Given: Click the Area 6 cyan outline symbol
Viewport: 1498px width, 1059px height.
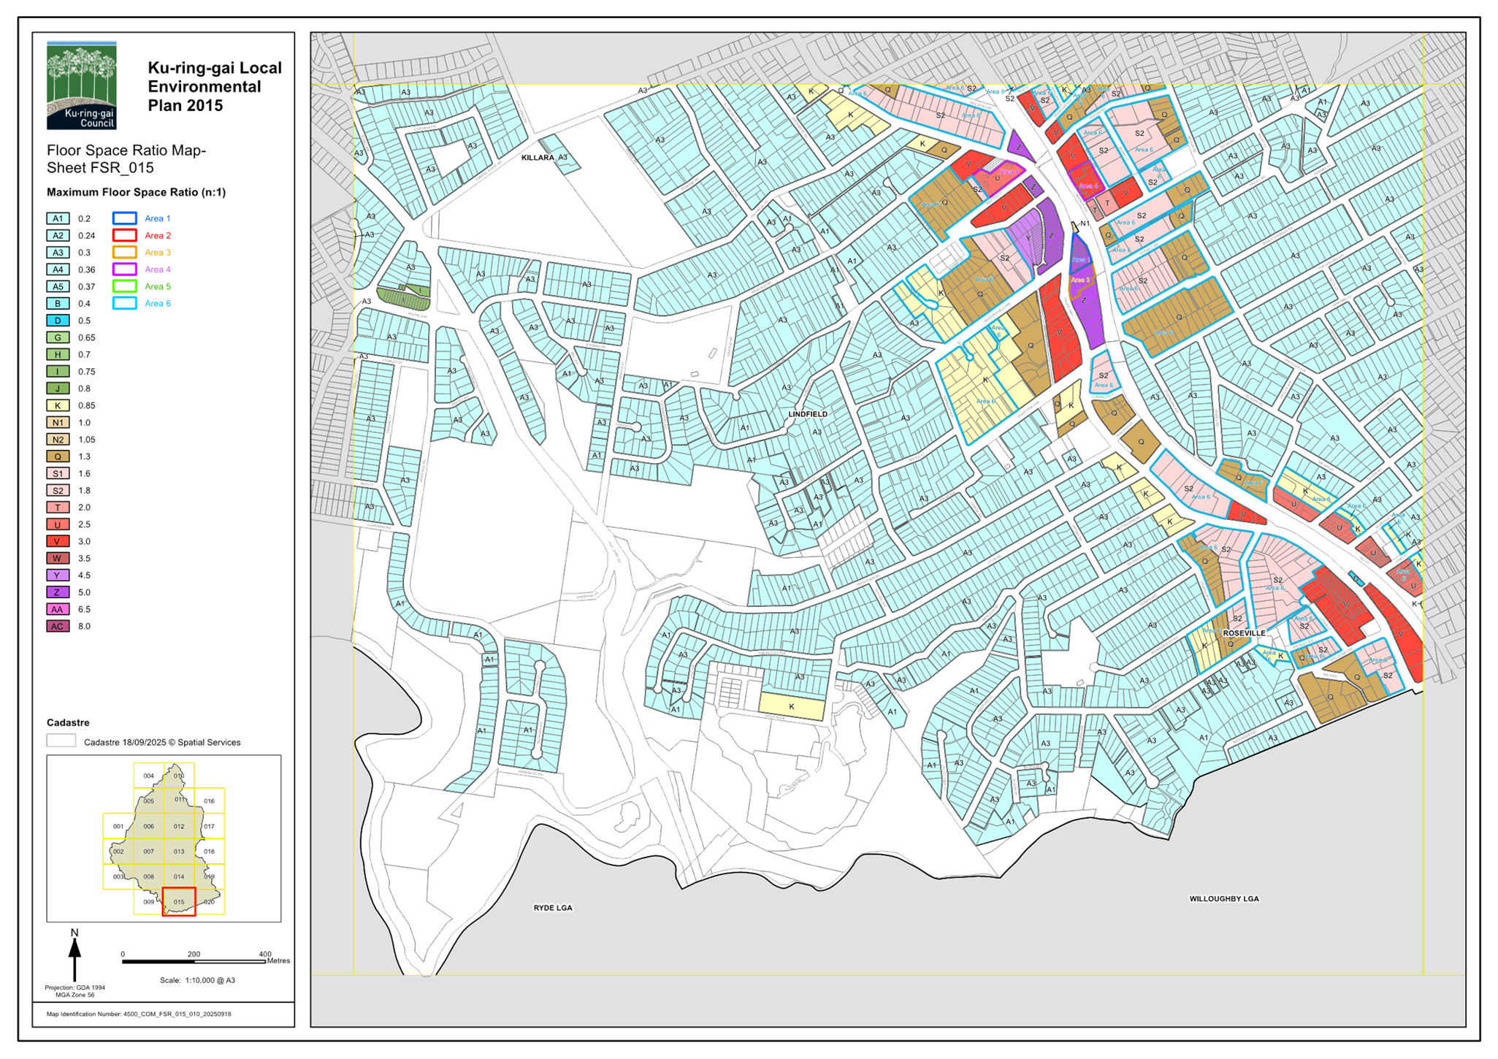Looking at the screenshot, I should (124, 303).
